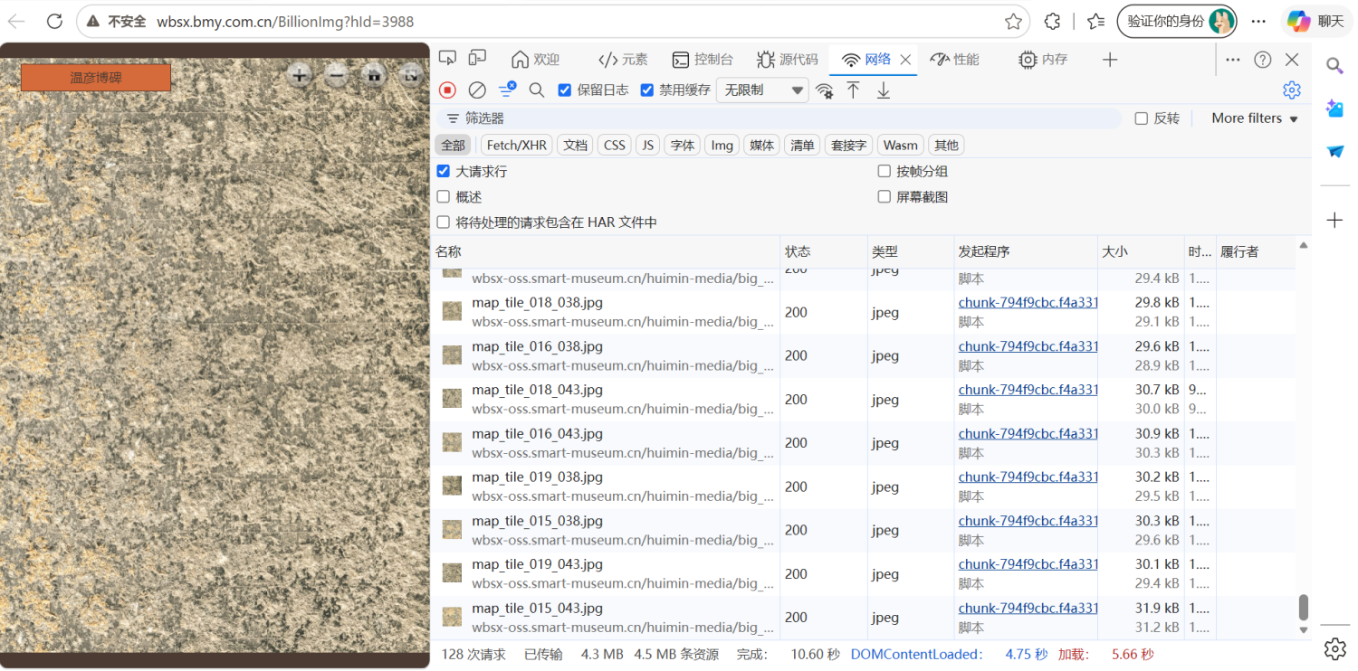
Task: Expand the More filters dropdown
Action: (1255, 118)
